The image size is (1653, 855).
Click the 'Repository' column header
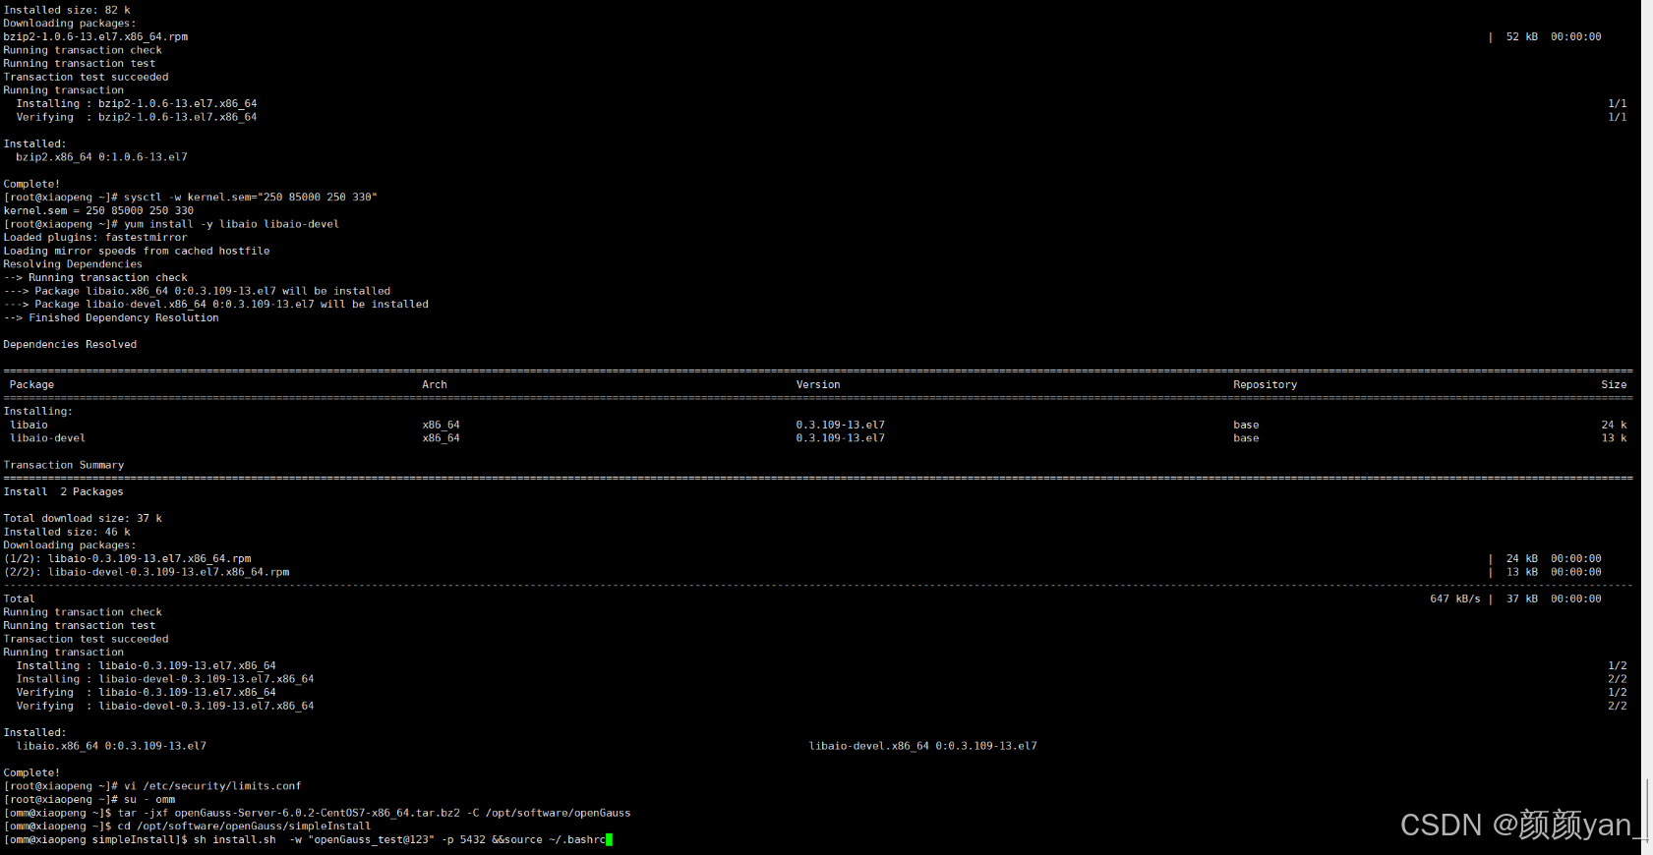[1266, 385]
